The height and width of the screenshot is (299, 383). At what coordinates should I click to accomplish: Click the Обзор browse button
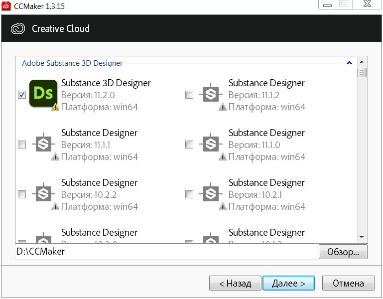pyautogui.click(x=343, y=252)
